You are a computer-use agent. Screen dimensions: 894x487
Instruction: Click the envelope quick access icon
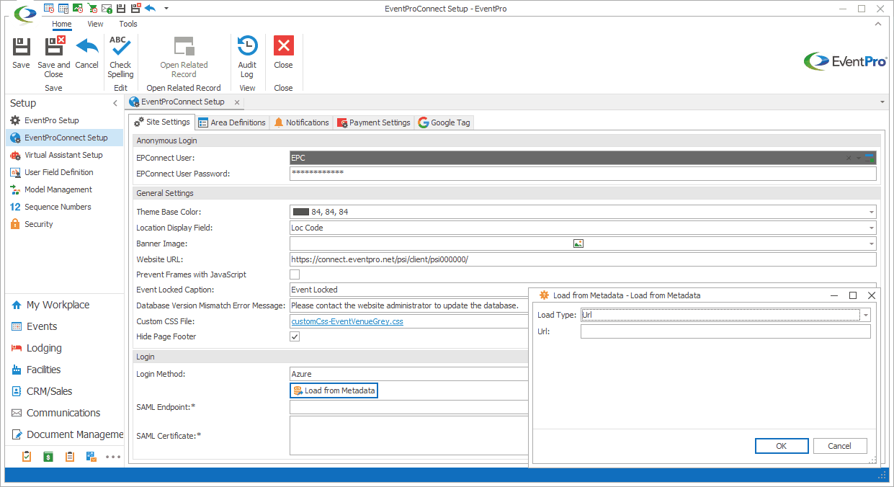107,8
